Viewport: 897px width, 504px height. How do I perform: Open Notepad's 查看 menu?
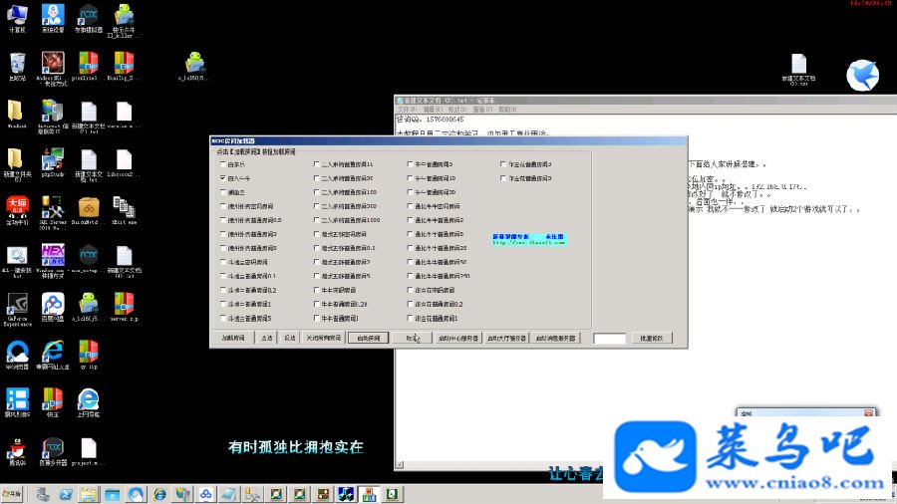482,110
